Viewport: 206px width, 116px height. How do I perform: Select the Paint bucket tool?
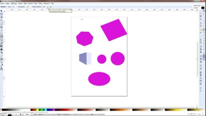pos(1,59)
